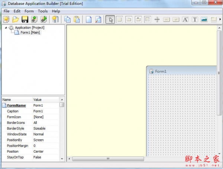Screen dimensions: 223x169
Task: Select the serif A label tool
Action: click(x=185, y=19)
